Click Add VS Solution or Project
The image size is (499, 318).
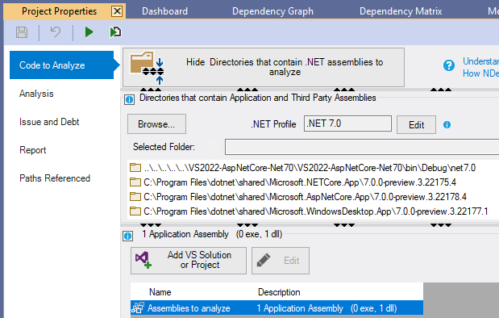click(189, 261)
